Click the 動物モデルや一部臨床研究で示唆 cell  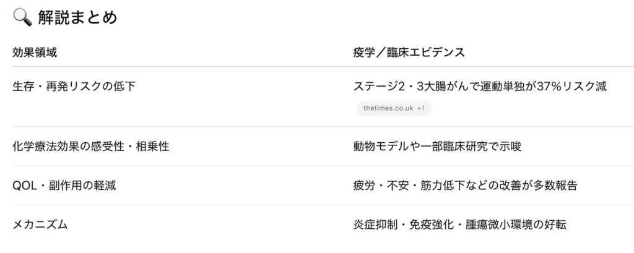(437, 147)
